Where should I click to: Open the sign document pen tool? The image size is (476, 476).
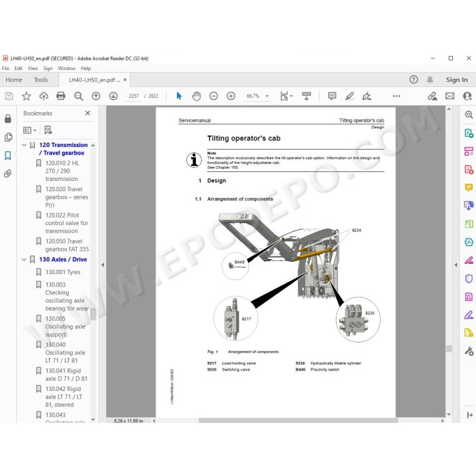pos(367,97)
